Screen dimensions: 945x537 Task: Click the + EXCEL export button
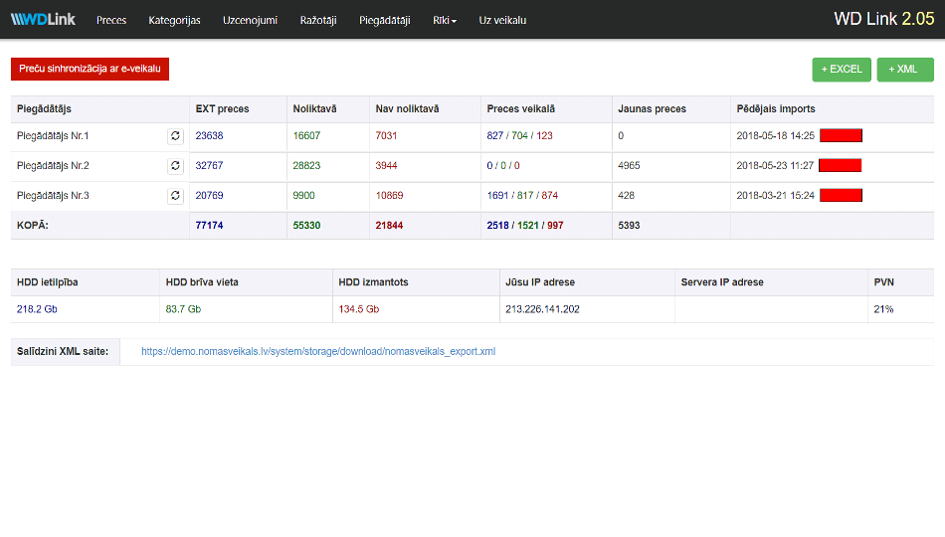coord(842,70)
